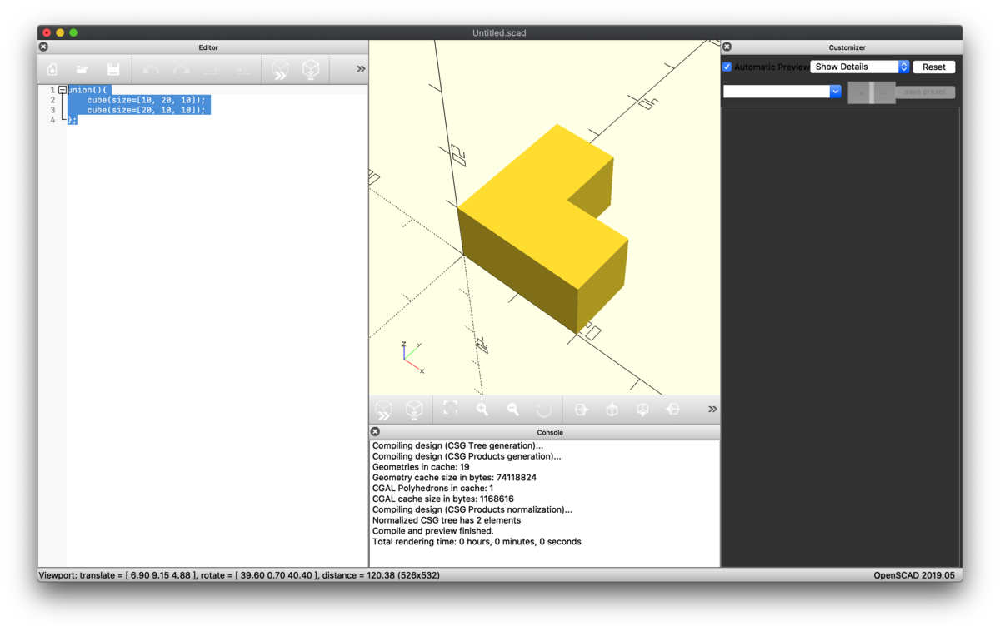The width and height of the screenshot is (1000, 631).
Task: Click the View All icon in viewport toolbar
Action: 451,408
